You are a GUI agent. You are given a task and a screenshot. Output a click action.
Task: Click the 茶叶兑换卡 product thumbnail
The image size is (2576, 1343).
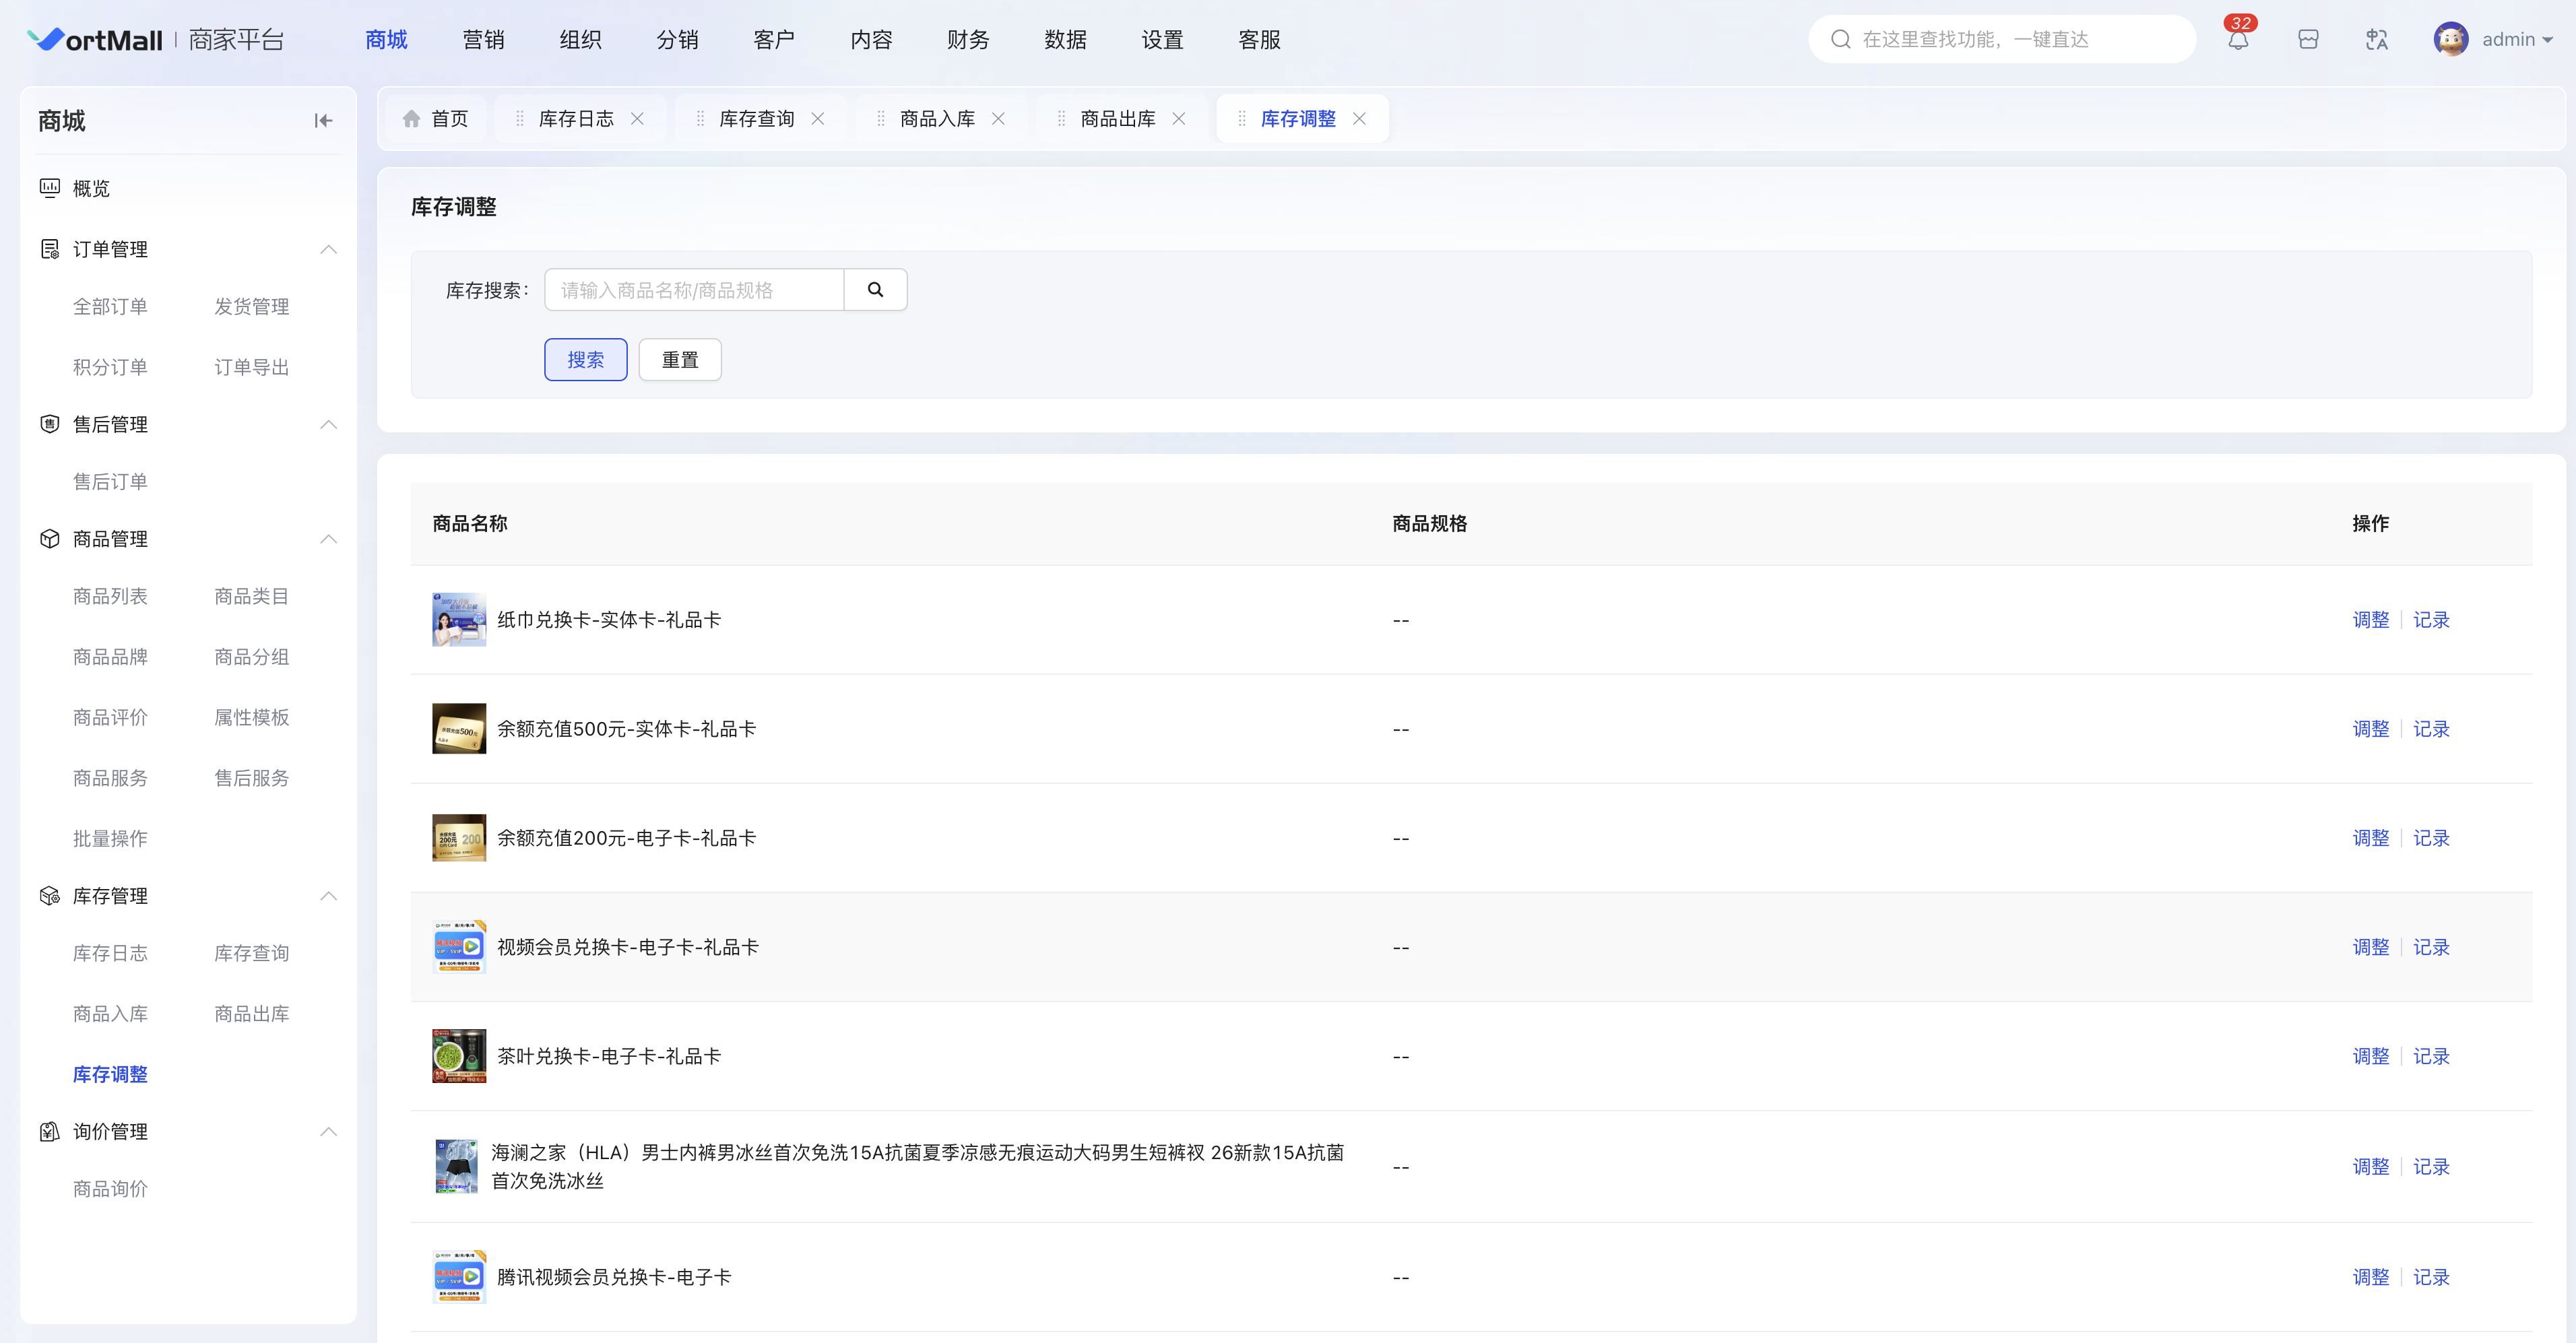[x=459, y=1056]
